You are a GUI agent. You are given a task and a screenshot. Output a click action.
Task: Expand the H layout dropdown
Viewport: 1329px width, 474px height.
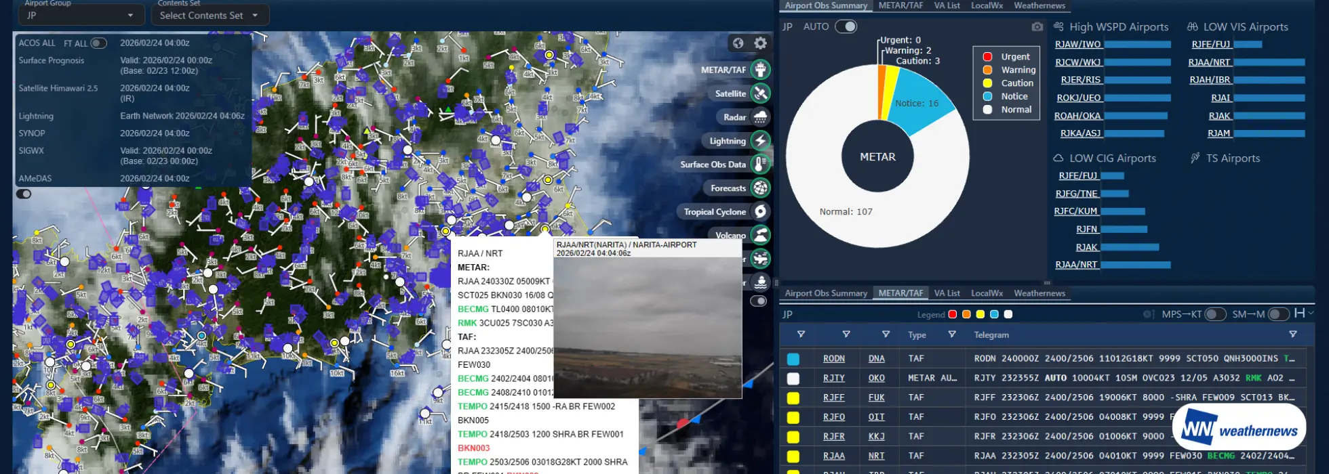(x=1304, y=313)
